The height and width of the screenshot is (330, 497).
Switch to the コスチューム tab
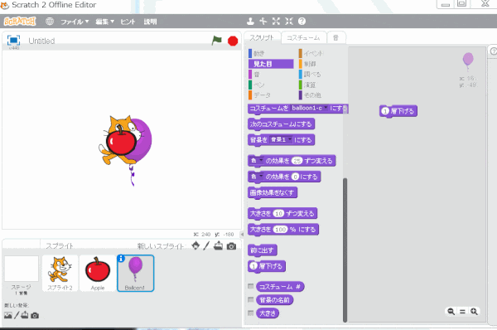303,38
